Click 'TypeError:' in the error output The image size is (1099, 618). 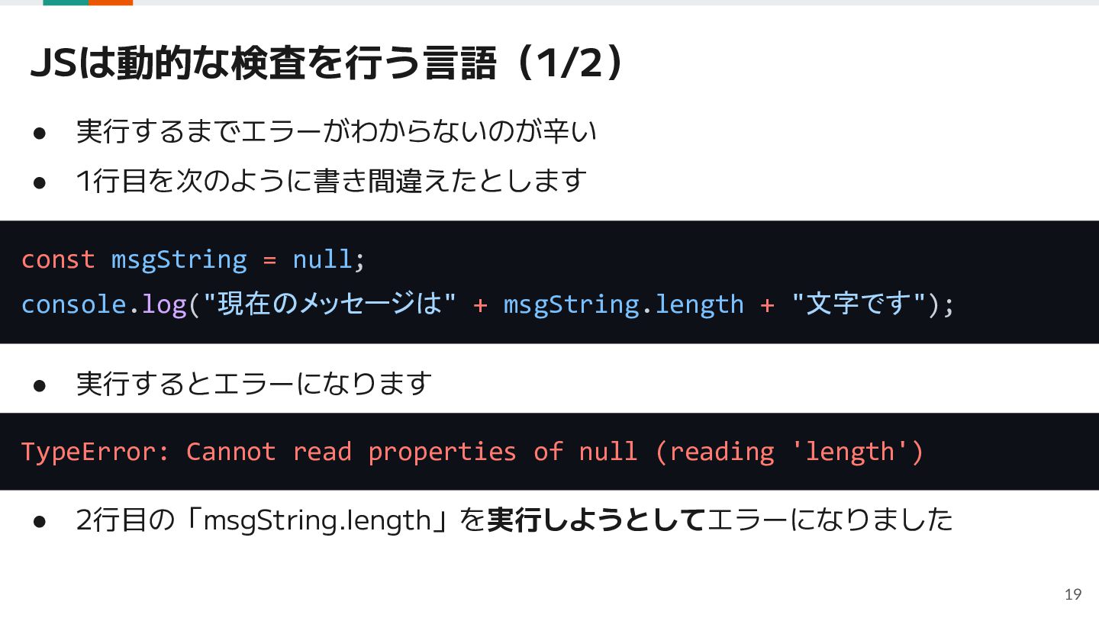(x=96, y=452)
